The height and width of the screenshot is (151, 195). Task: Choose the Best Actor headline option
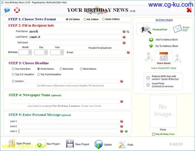click(61, 69)
